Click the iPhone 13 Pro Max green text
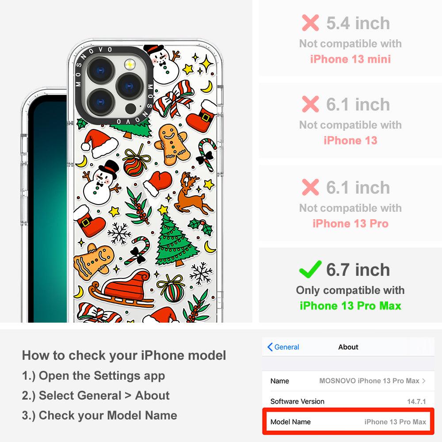 point(351,306)
